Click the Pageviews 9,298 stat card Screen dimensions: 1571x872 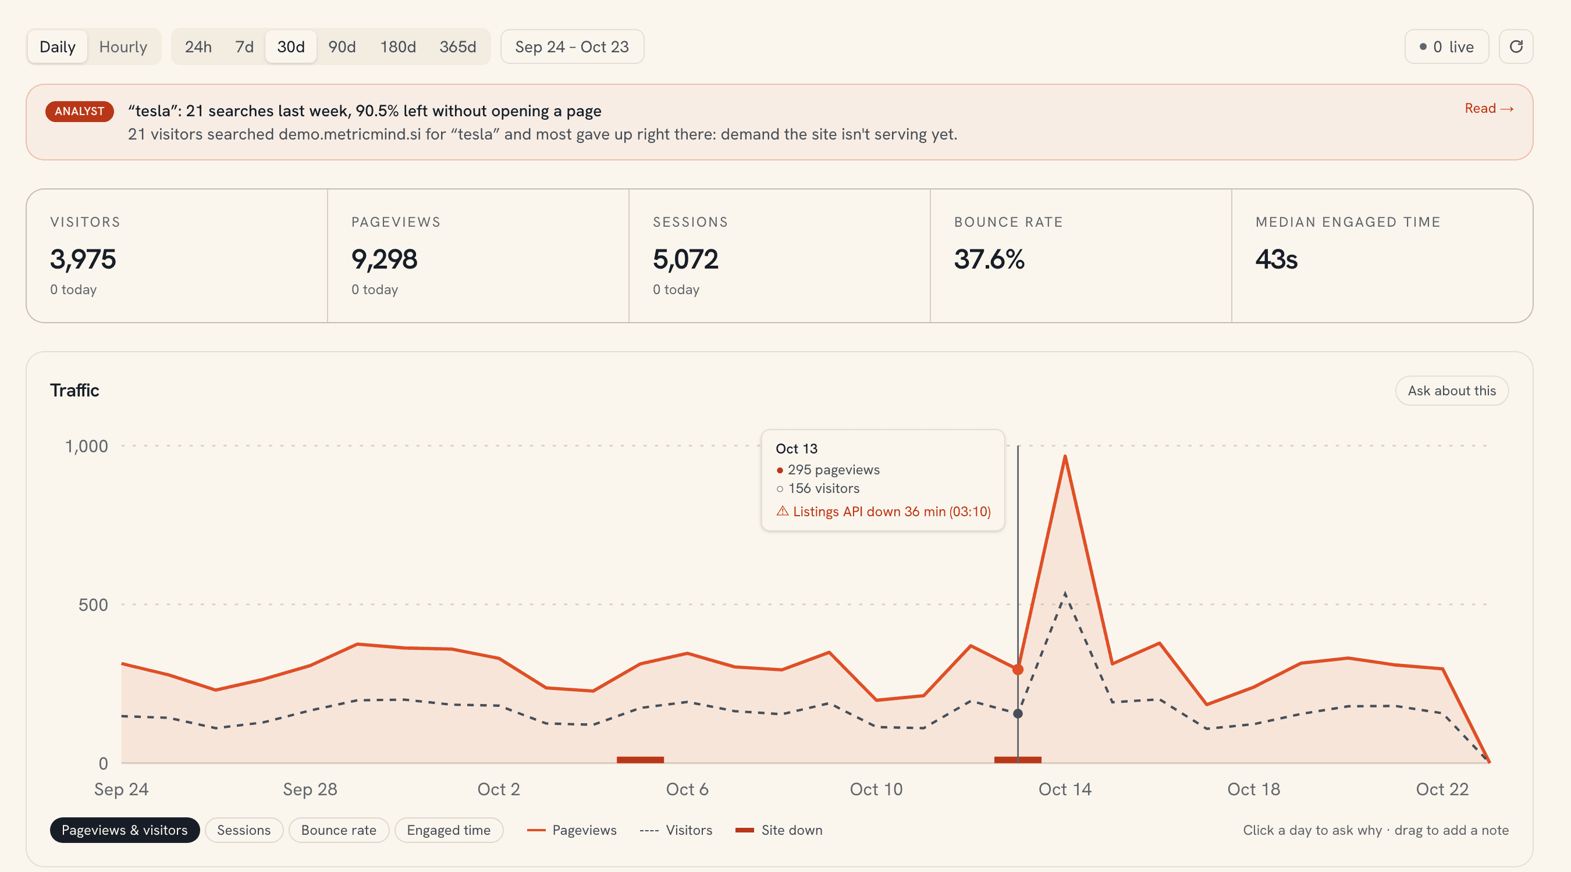click(x=478, y=255)
